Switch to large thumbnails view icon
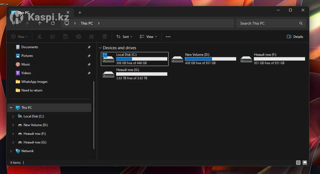This screenshot has height=174, width=320. [x=305, y=163]
